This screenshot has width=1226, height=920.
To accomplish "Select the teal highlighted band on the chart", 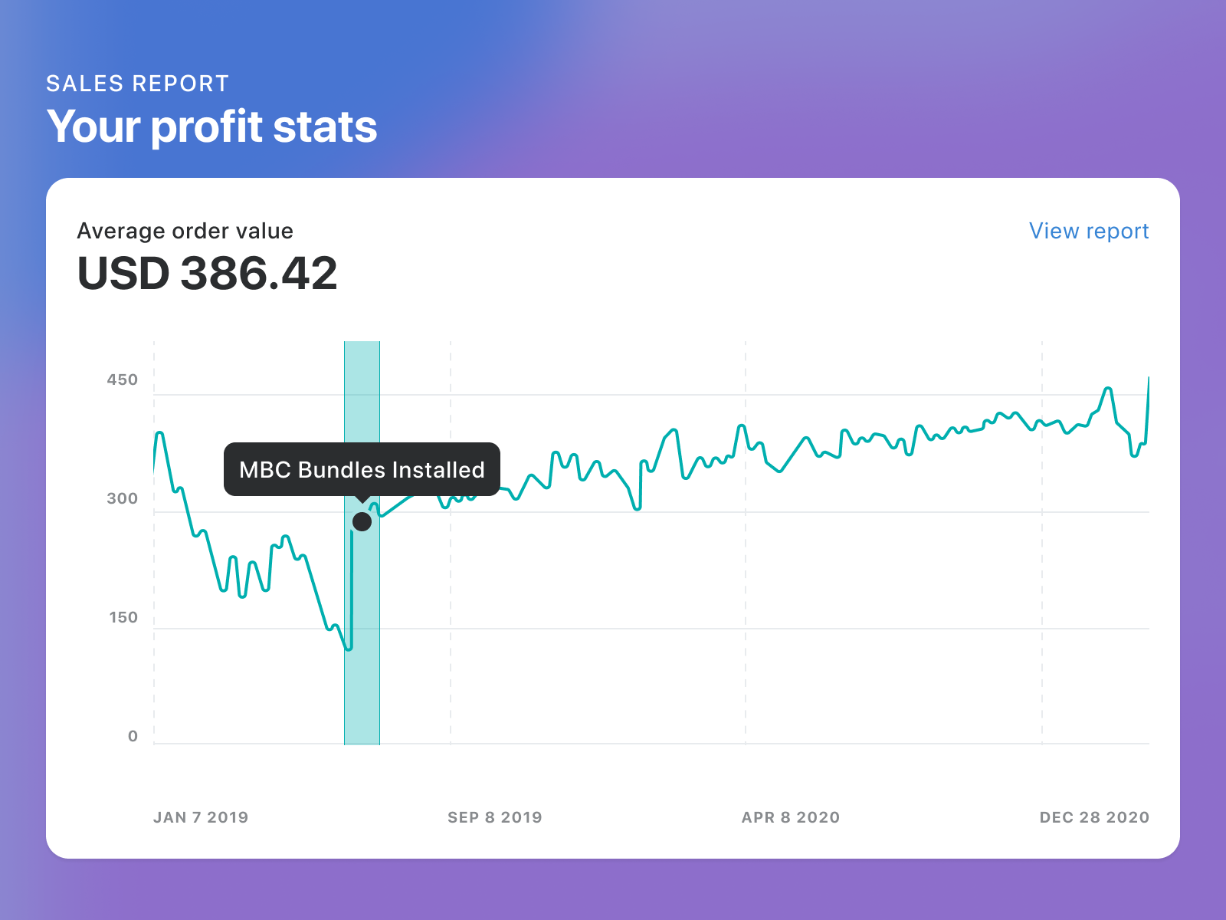I will [362, 652].
